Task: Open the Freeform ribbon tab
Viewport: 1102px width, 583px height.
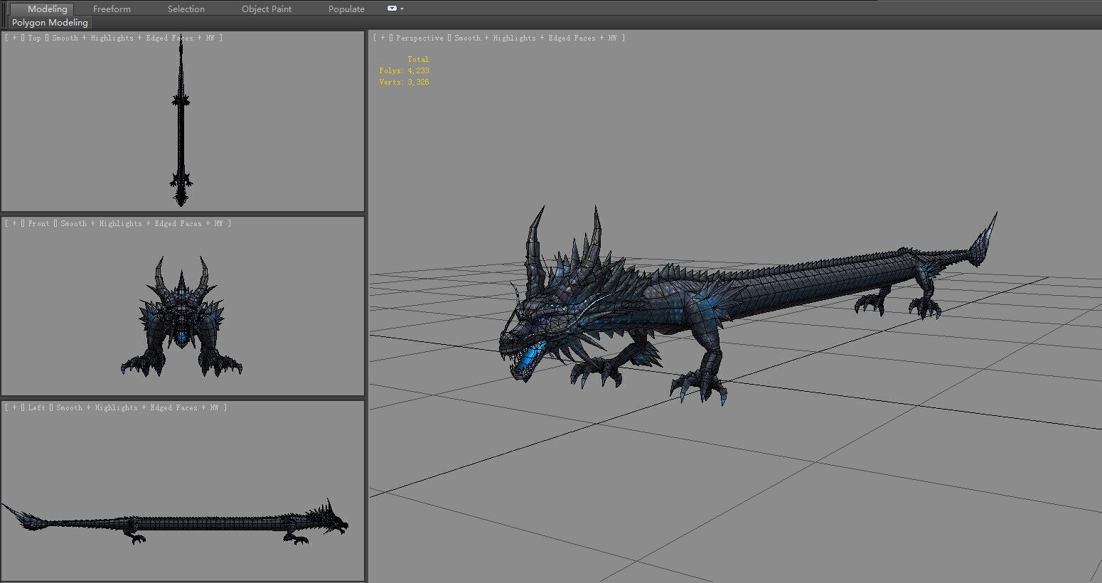Action: (x=112, y=9)
